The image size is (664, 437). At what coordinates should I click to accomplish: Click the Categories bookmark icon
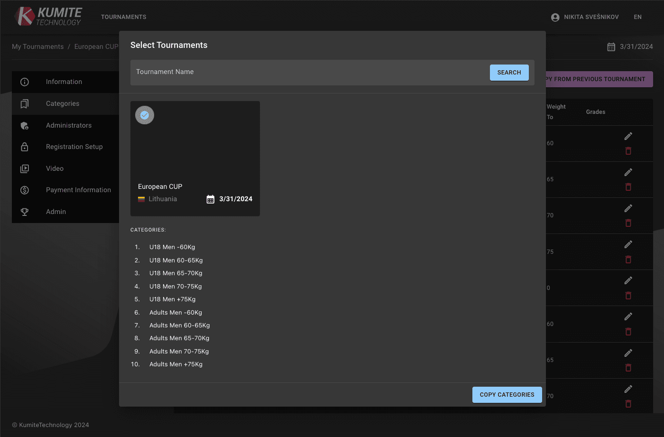pos(24,103)
